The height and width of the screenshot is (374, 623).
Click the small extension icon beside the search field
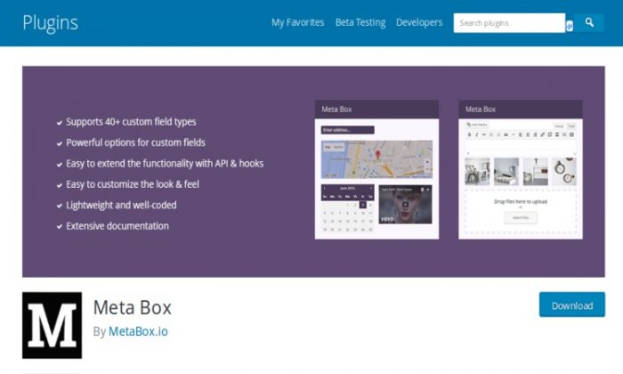point(570,26)
